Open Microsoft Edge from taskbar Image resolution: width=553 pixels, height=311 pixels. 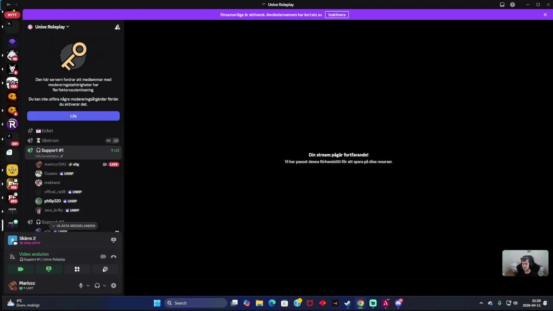tap(272, 303)
